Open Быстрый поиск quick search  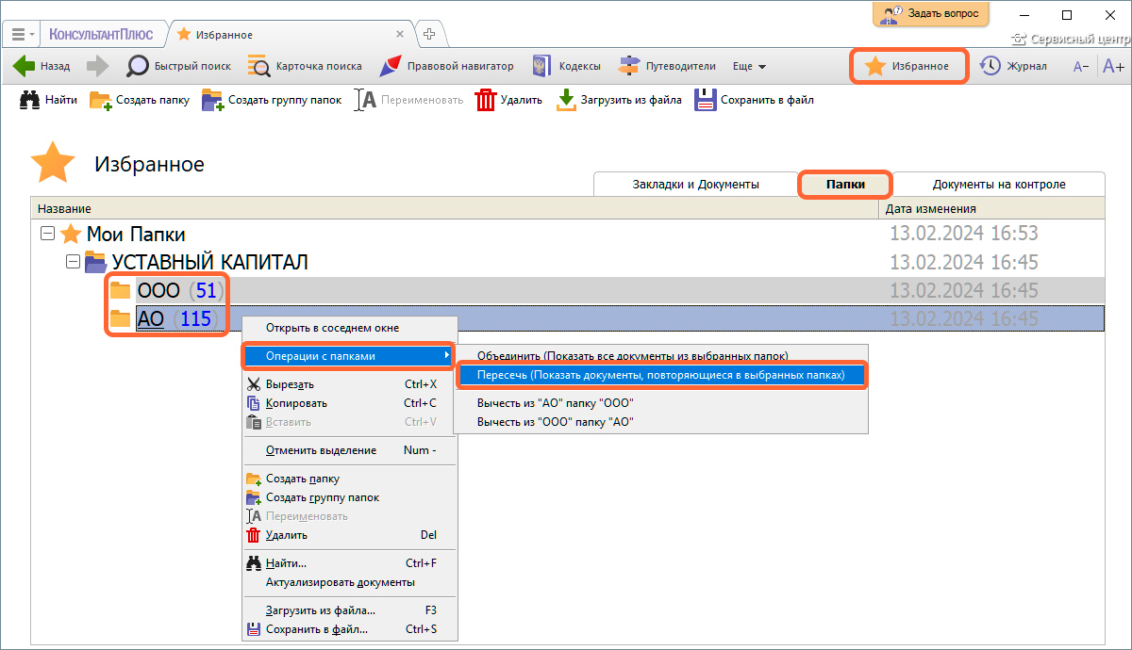178,66
